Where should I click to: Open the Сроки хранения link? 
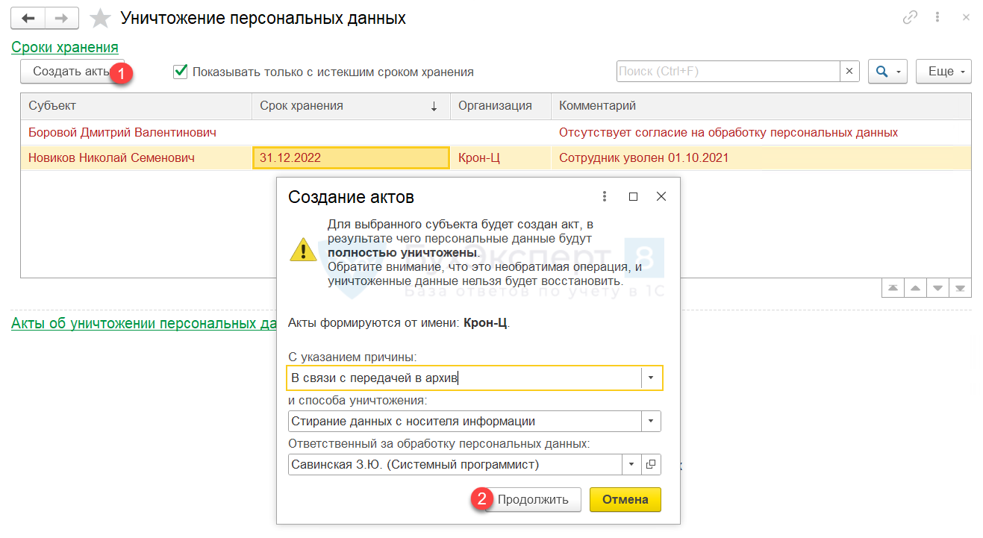65,47
